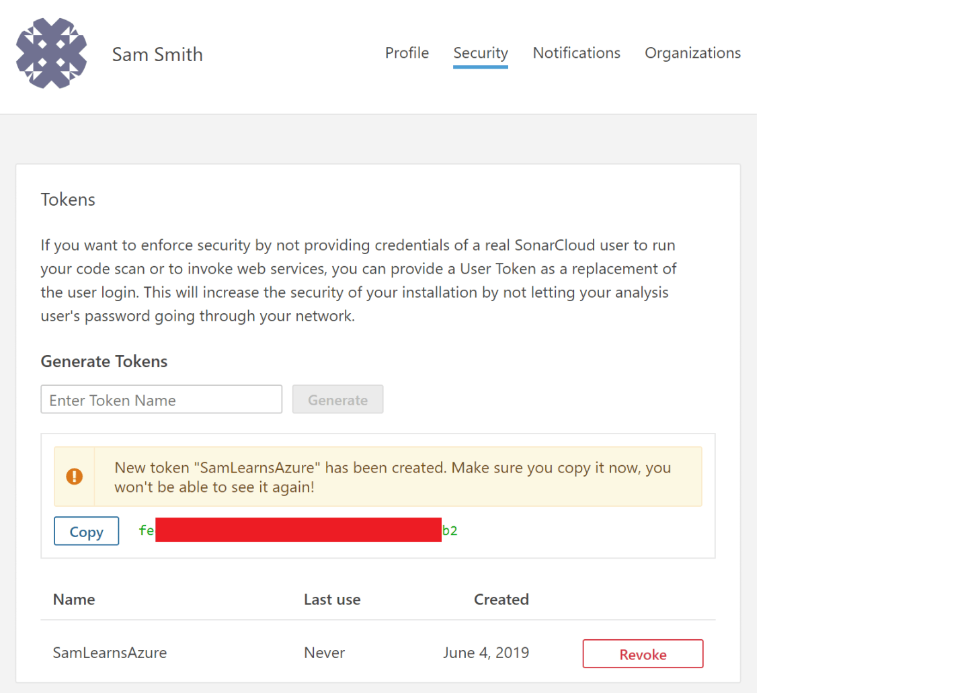Click the orange warning exclamation icon
Viewport: 968px width, 693px height.
point(75,477)
